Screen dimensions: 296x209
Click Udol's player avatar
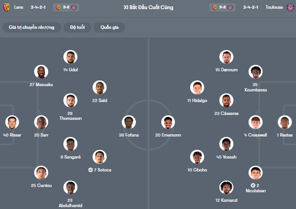coord(70,57)
